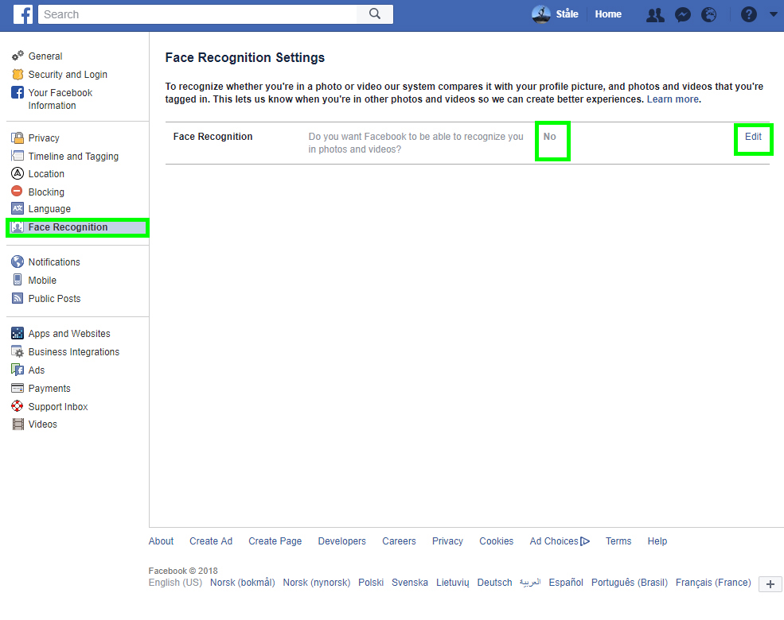The image size is (784, 620).
Task: Open Public Posts settings label
Action: coord(54,299)
